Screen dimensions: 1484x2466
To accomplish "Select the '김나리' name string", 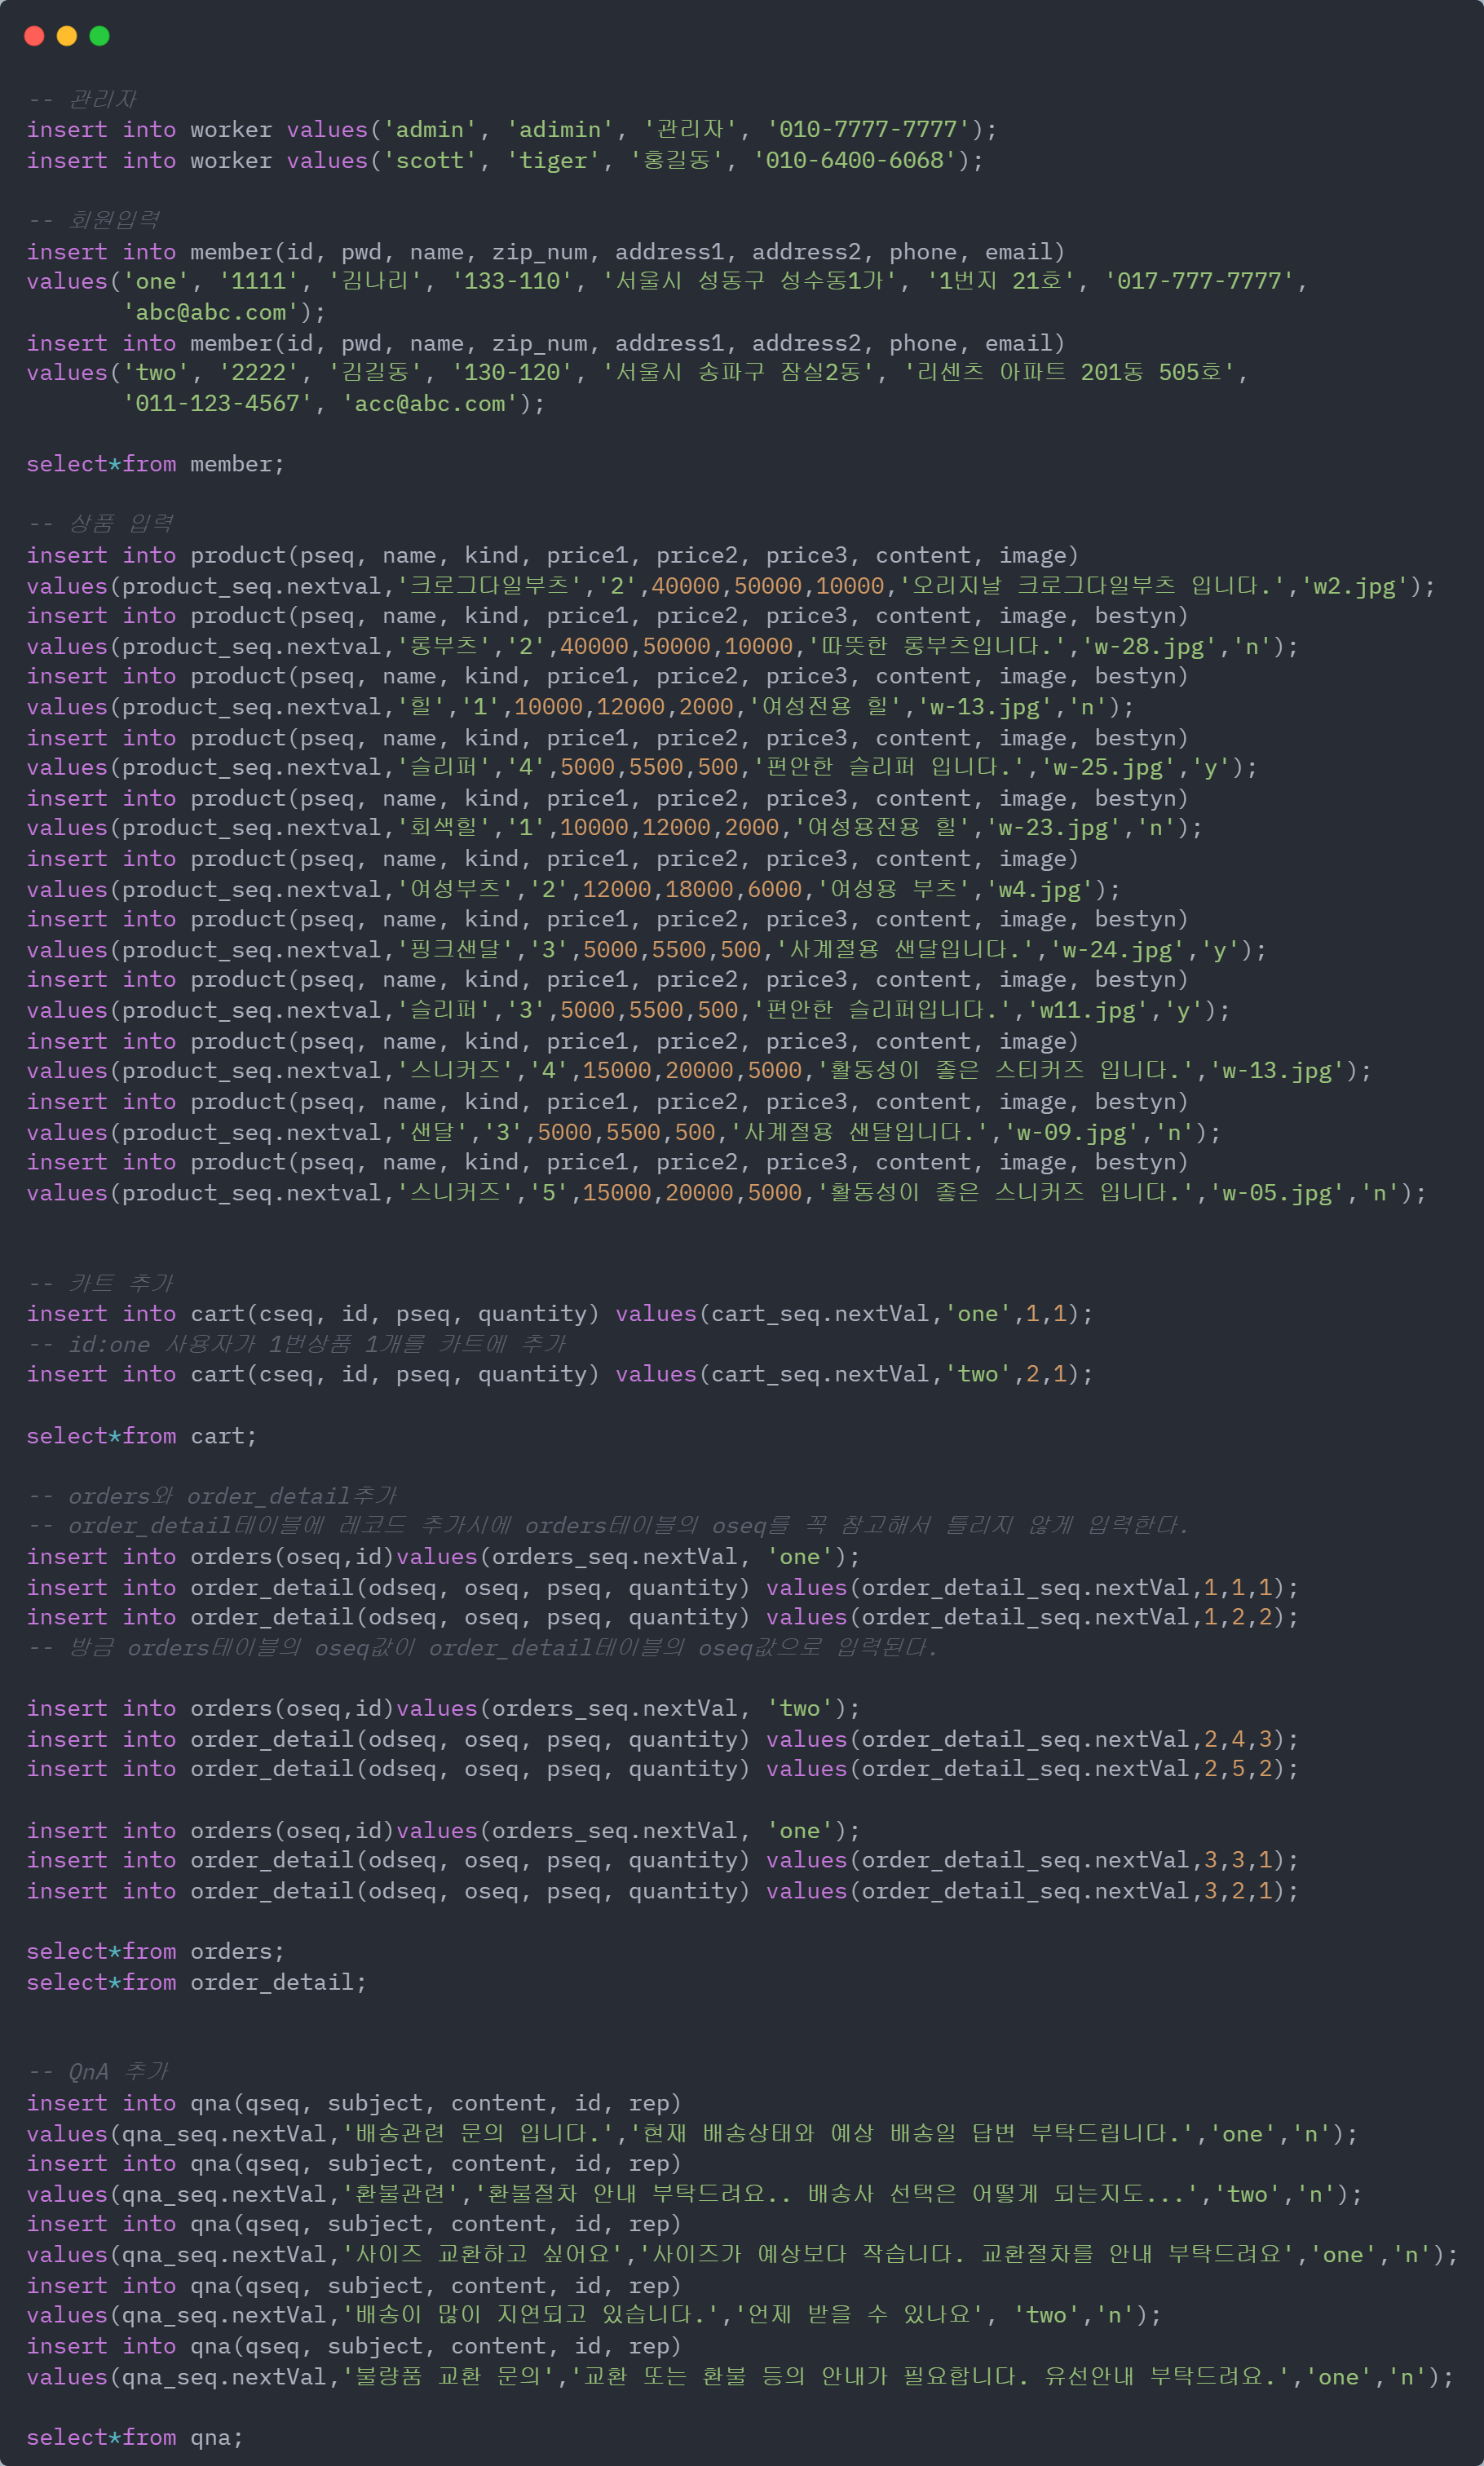I will click(x=375, y=281).
